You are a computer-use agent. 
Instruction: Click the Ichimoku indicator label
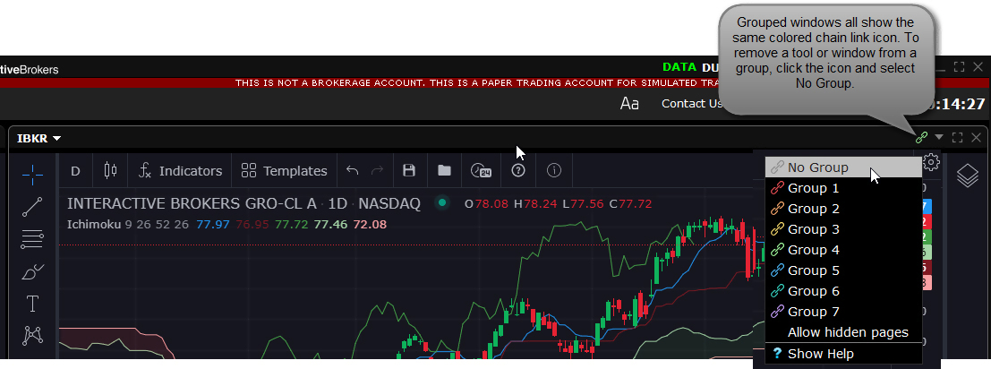[93, 224]
